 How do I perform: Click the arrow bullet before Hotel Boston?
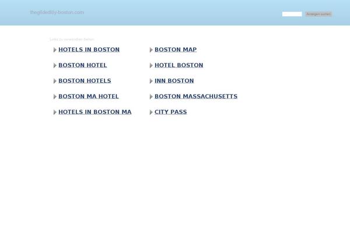(x=151, y=66)
